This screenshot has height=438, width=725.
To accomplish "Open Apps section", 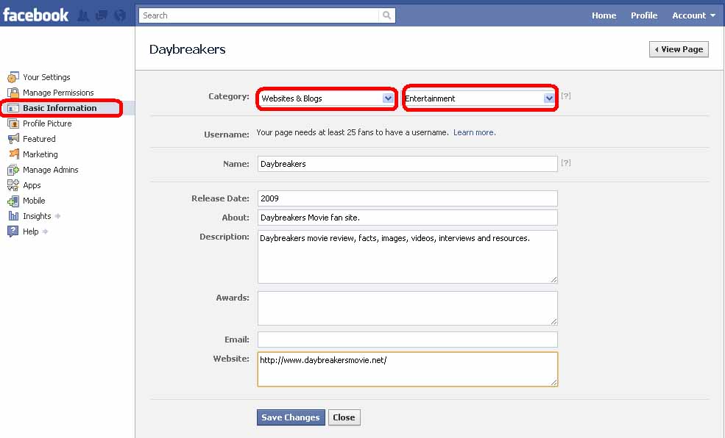I will (32, 185).
